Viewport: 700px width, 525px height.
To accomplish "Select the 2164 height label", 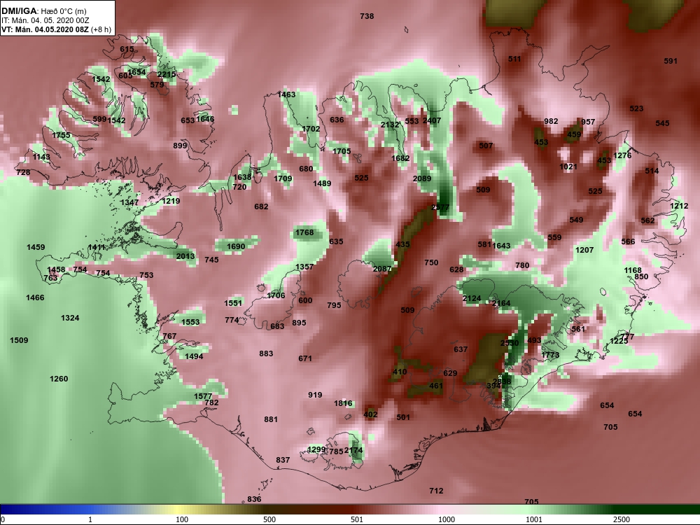I will pos(501,303).
